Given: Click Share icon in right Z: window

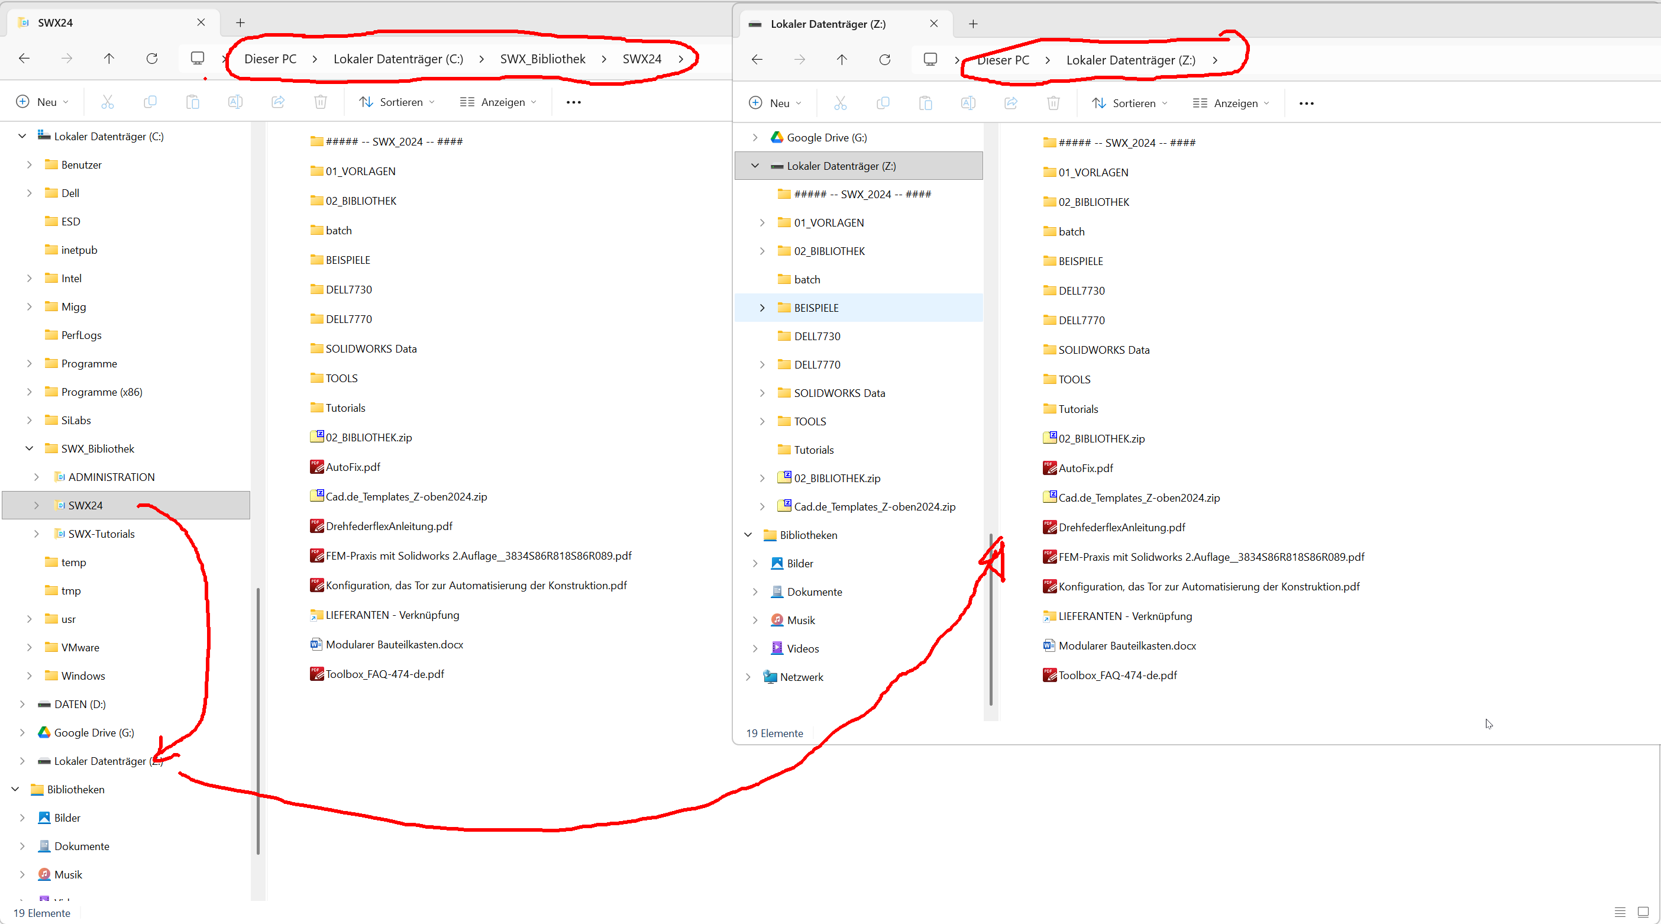Looking at the screenshot, I should pos(1010,103).
